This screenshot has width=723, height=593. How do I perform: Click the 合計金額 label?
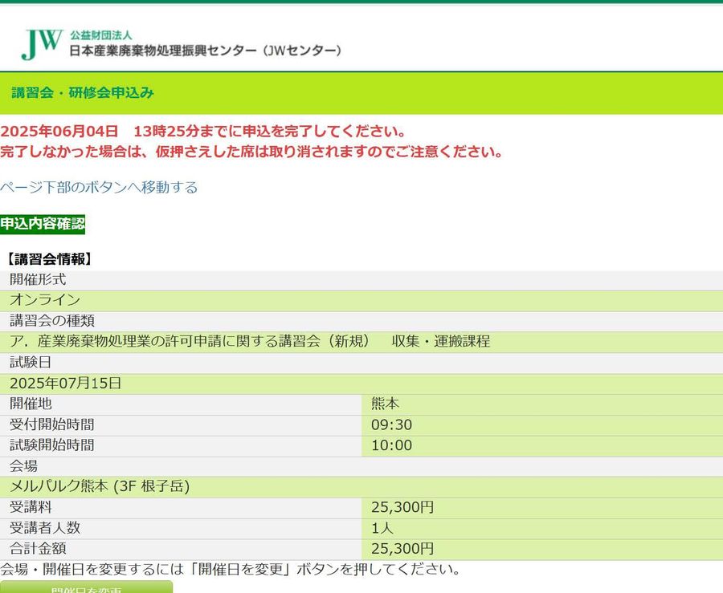click(x=38, y=548)
